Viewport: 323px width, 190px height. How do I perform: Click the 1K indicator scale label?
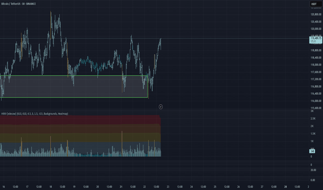[312, 141]
